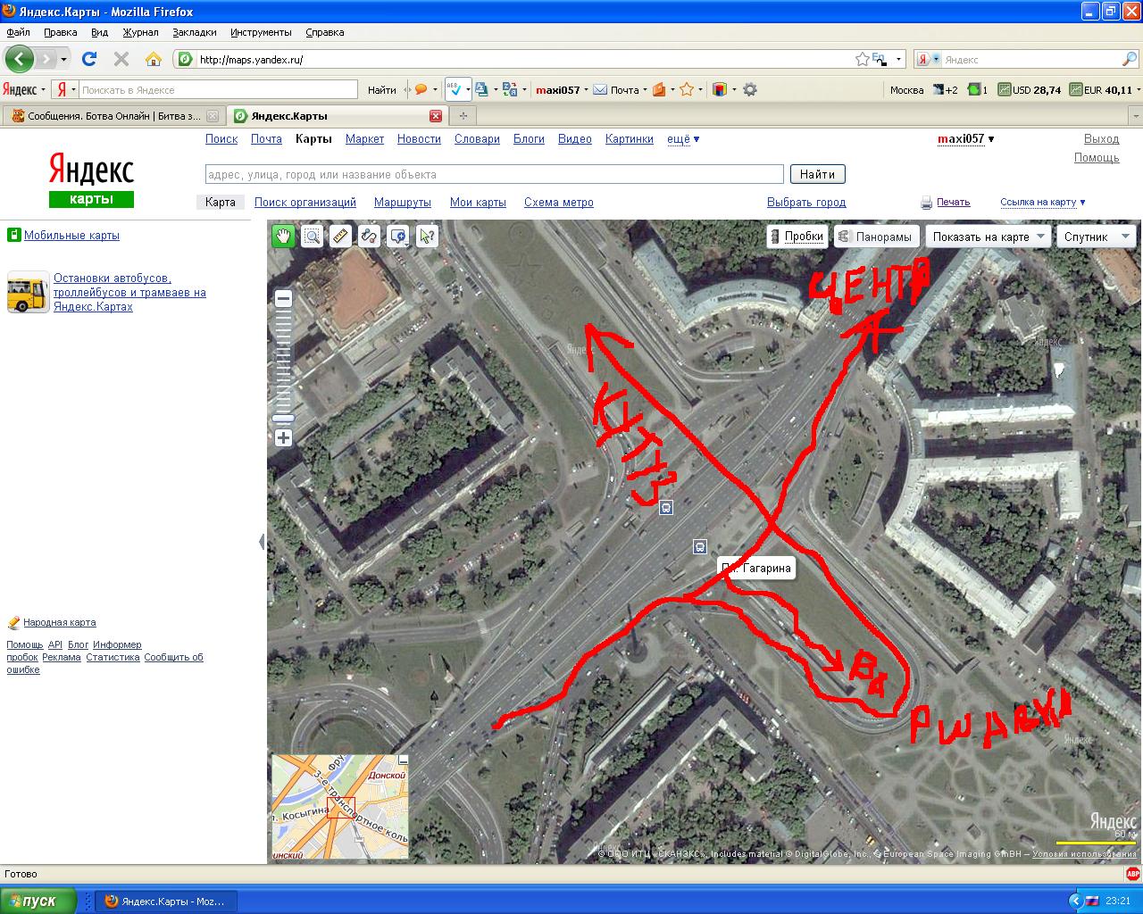Screen dimensions: 1143x914
Task: Open the Показать на карте dropdown
Action: [988, 237]
